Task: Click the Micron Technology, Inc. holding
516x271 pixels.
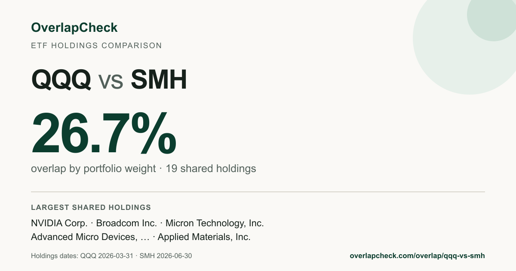Action: (x=215, y=223)
